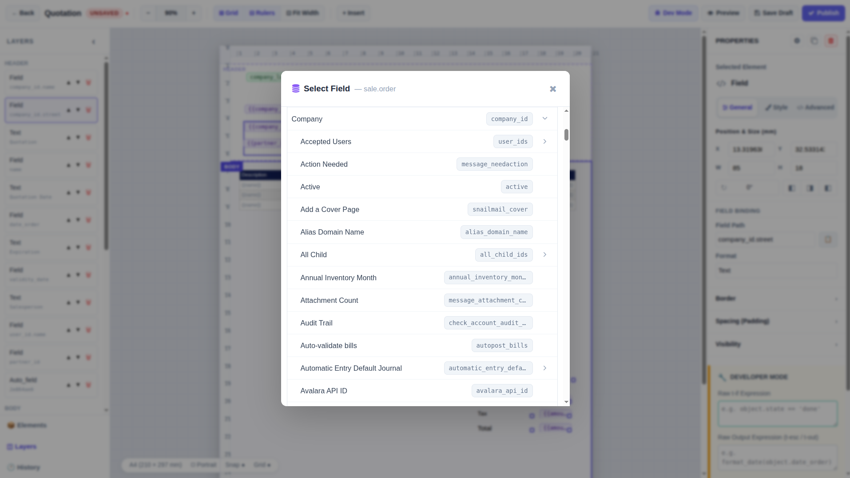
Task: Expand the All Child field
Action: click(x=545, y=255)
